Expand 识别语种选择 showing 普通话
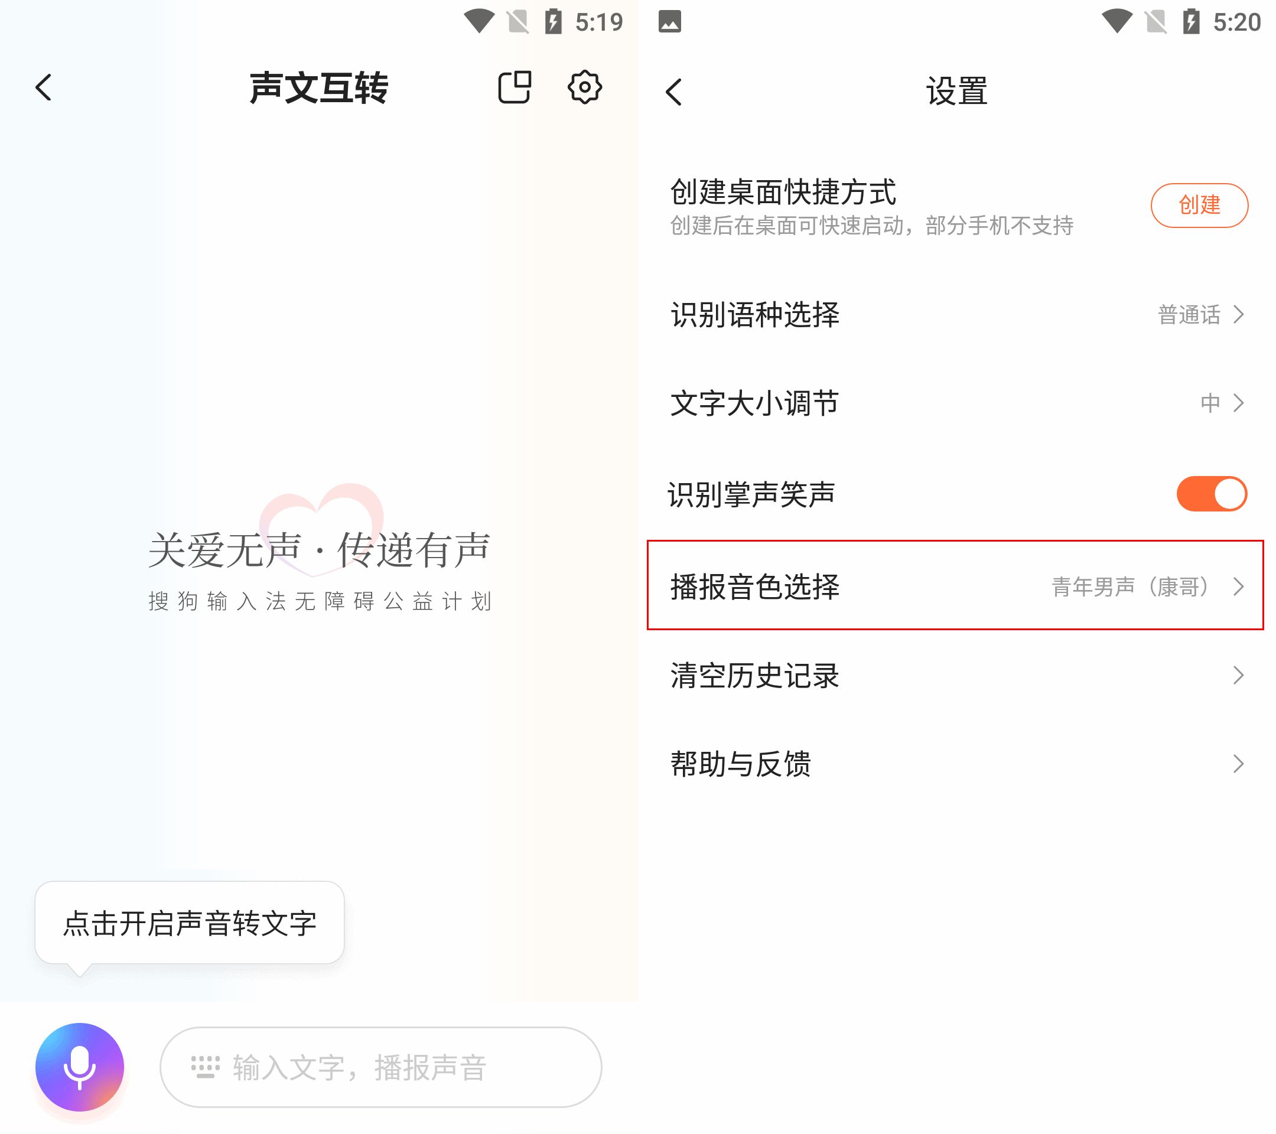Screen dimensions: 1276x1134 click(956, 314)
